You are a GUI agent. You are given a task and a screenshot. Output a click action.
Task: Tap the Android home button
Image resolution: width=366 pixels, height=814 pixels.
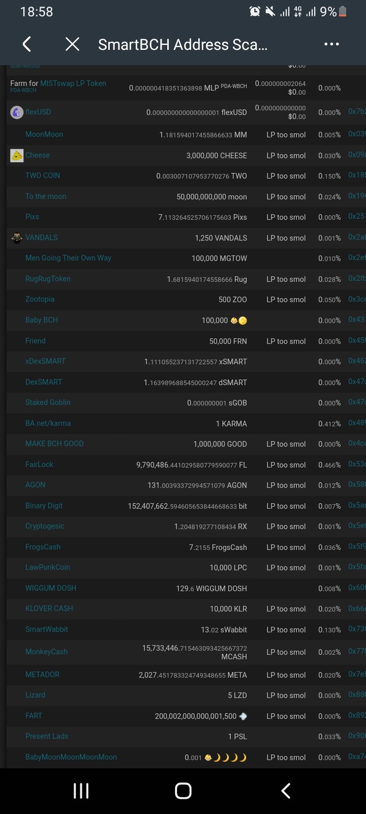(x=183, y=791)
